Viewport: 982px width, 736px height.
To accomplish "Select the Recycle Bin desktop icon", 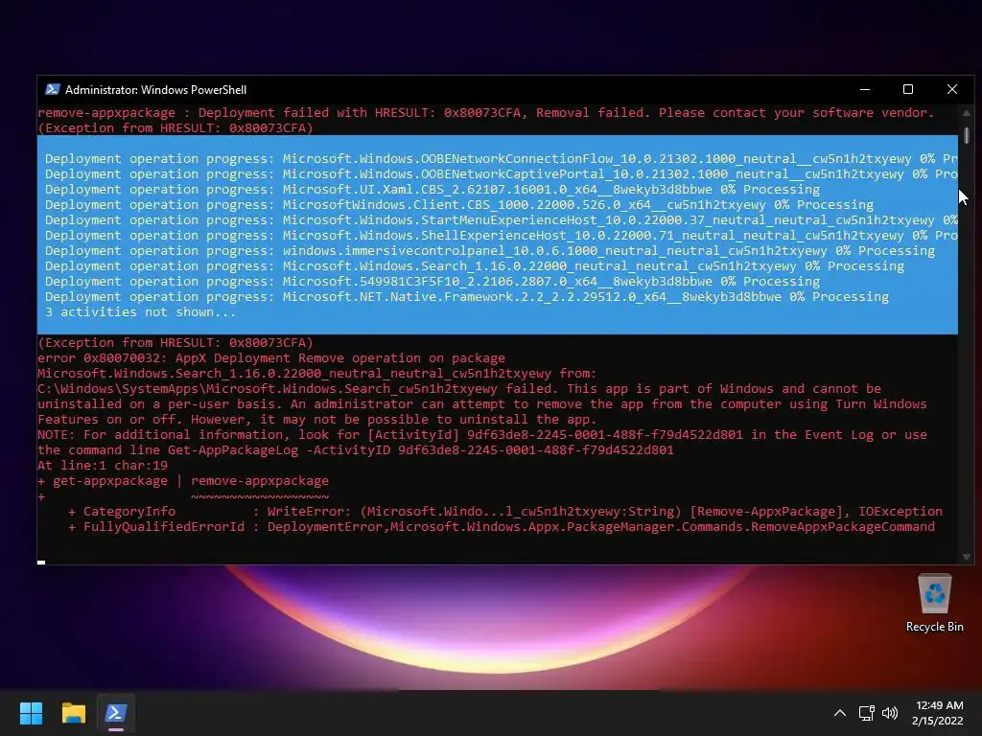I will pos(934,604).
